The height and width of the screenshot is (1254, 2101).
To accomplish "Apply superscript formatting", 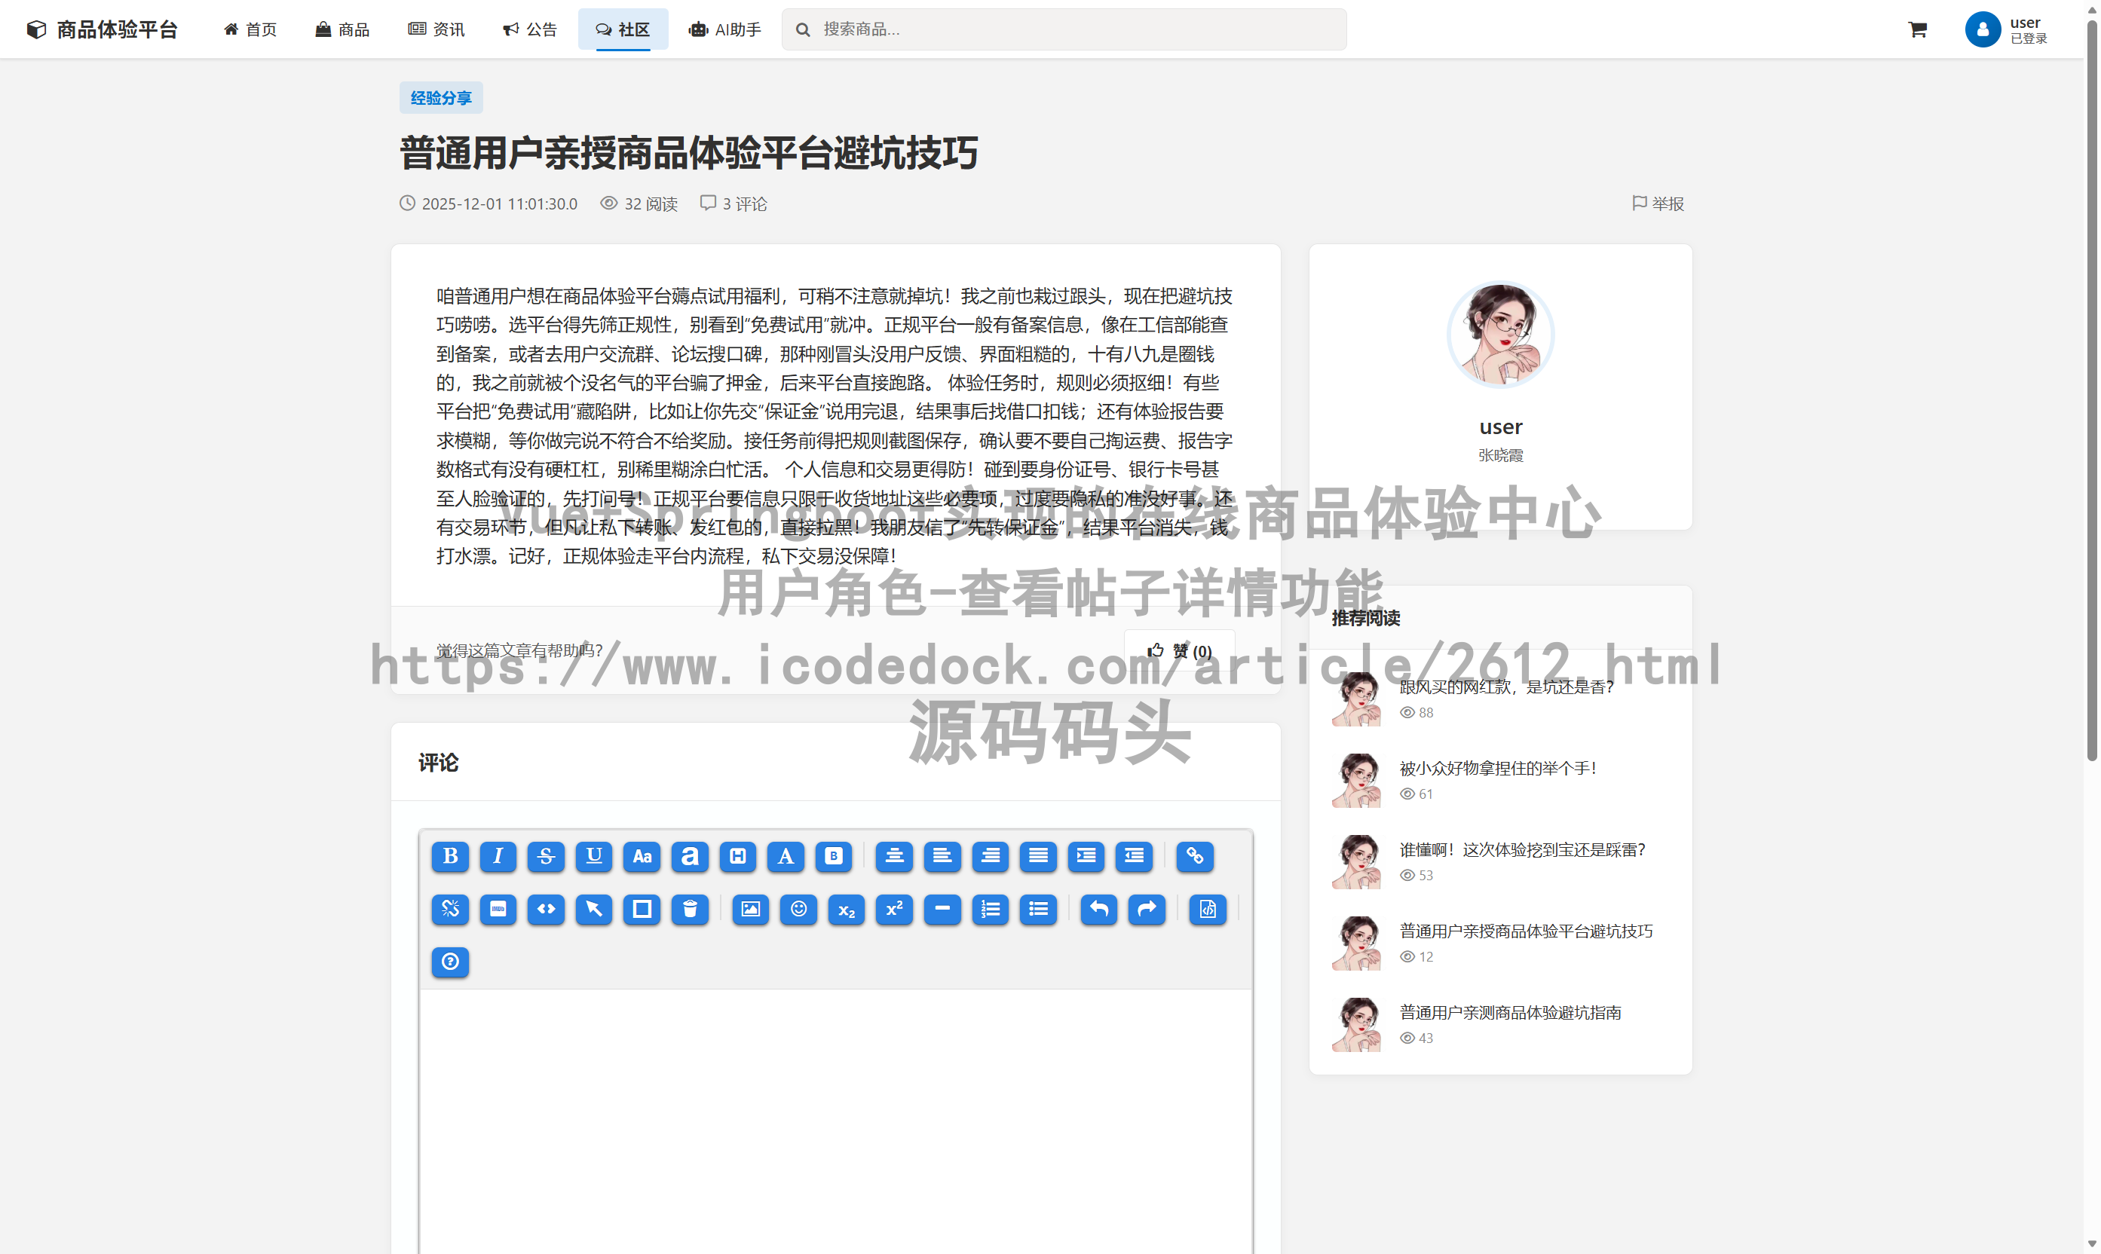I will click(x=894, y=910).
